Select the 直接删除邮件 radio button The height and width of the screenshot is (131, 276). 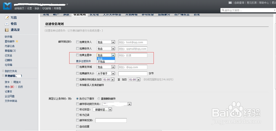[x=99, y=99]
